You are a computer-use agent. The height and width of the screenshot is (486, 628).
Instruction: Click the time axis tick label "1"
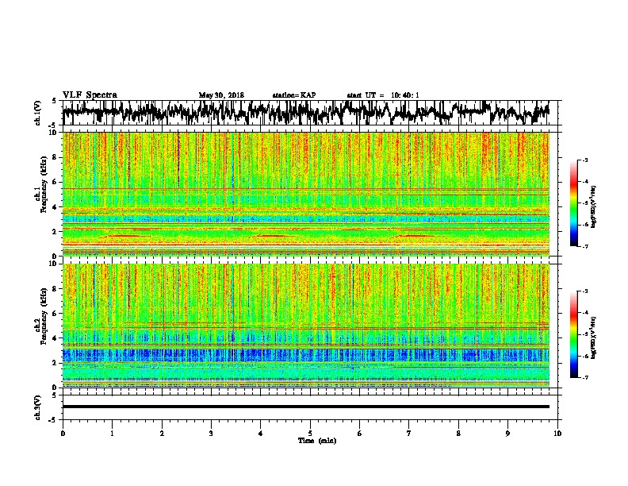point(112,434)
